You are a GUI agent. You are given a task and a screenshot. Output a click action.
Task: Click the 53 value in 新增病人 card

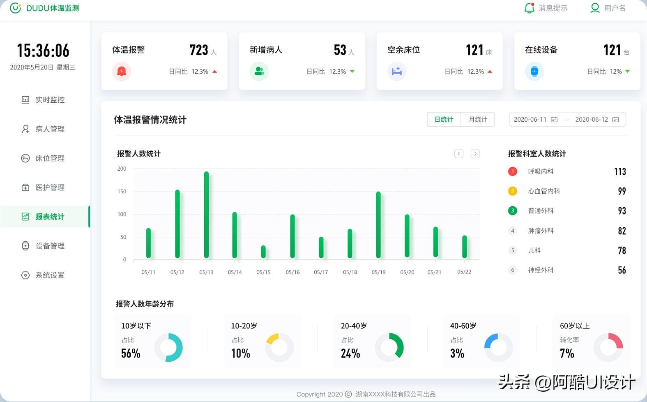coord(340,50)
